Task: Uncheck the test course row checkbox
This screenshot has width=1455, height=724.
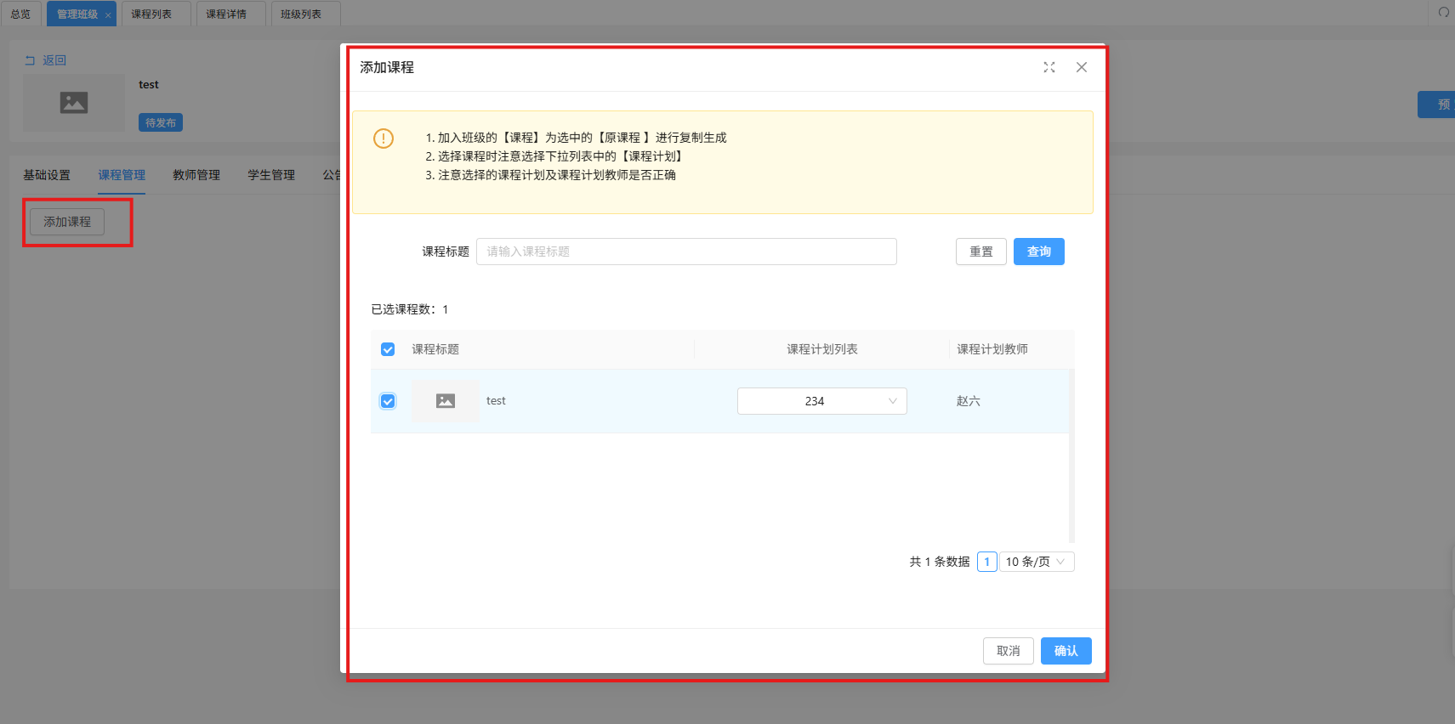Action: [x=388, y=401]
